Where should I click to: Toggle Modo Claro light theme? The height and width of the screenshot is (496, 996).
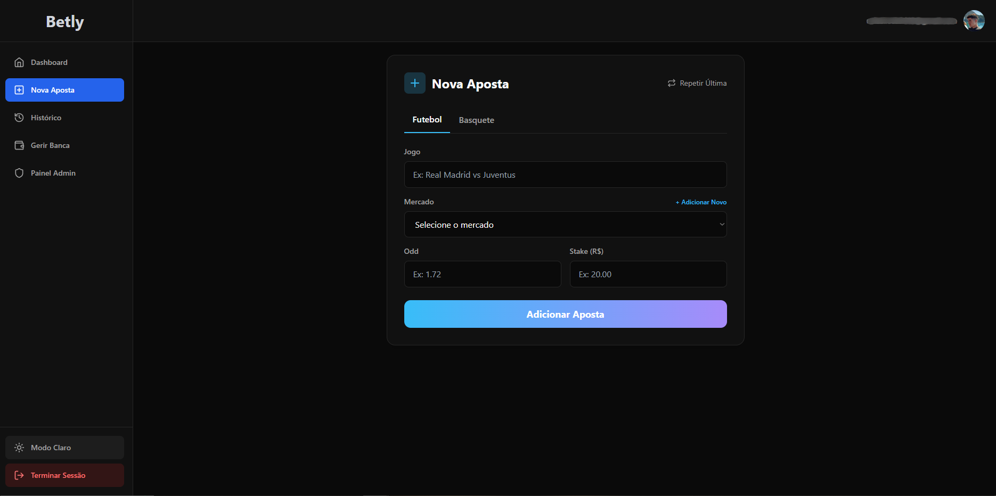(64, 448)
